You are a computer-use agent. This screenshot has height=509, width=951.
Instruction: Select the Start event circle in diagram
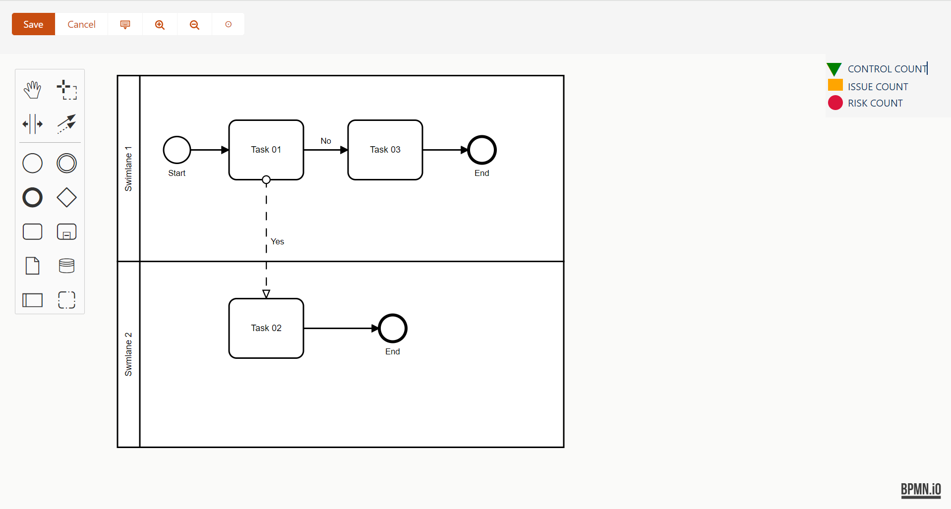177,150
